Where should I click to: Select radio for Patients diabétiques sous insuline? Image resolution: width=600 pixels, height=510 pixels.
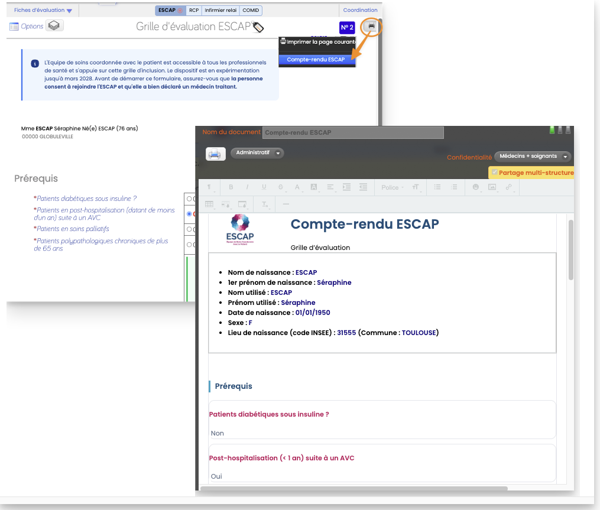(x=189, y=199)
